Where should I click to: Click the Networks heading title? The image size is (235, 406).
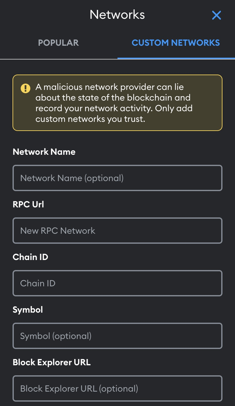[x=117, y=15]
